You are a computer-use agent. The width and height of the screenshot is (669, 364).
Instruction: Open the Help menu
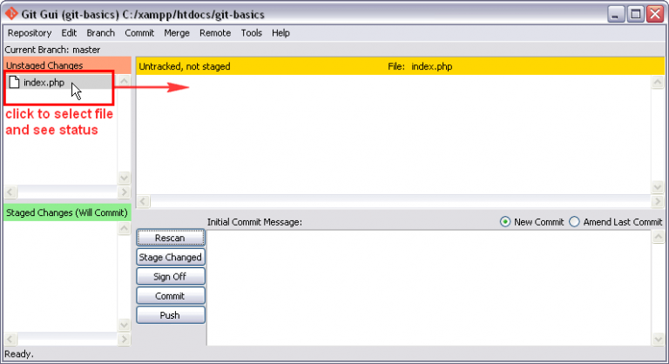(x=280, y=33)
